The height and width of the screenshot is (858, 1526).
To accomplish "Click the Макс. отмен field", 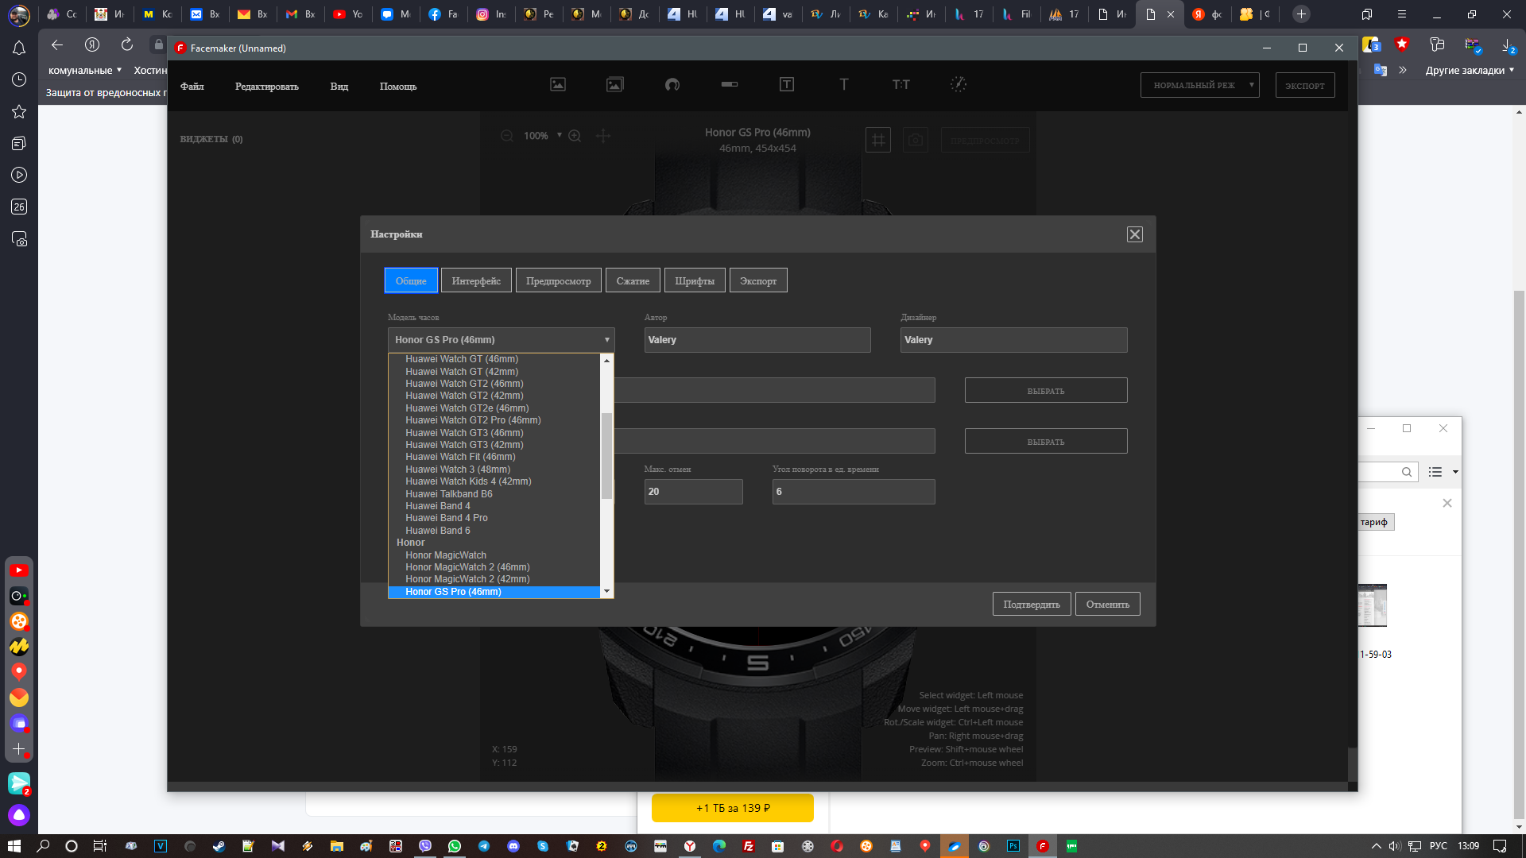I will click(693, 492).
